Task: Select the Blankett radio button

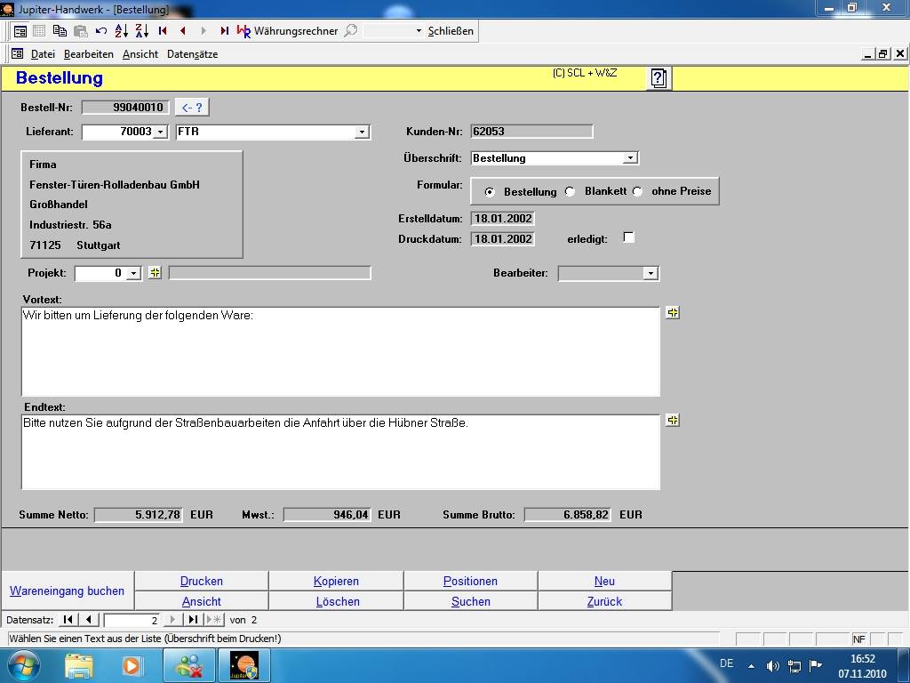Action: click(571, 191)
